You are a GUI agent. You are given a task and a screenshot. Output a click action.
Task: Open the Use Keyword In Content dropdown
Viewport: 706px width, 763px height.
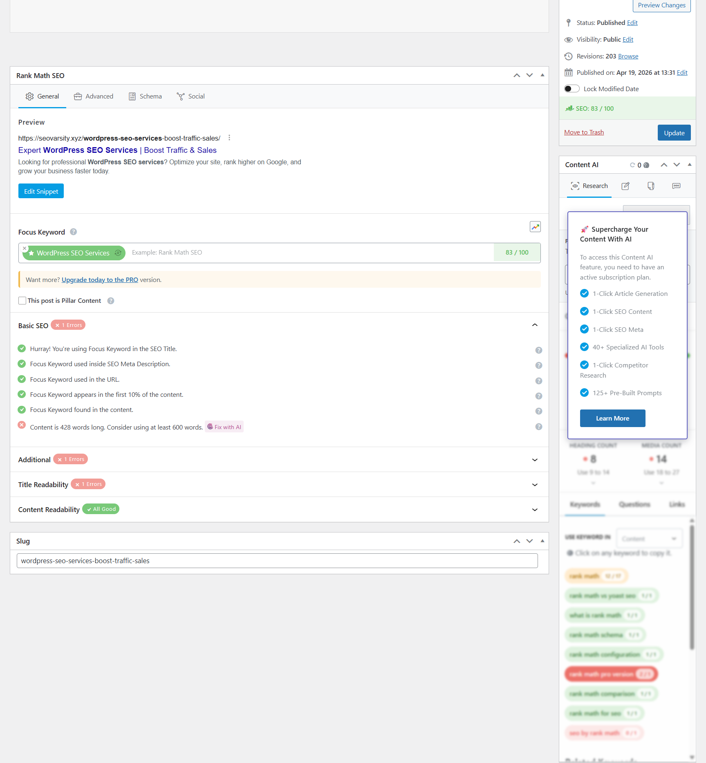coord(649,539)
